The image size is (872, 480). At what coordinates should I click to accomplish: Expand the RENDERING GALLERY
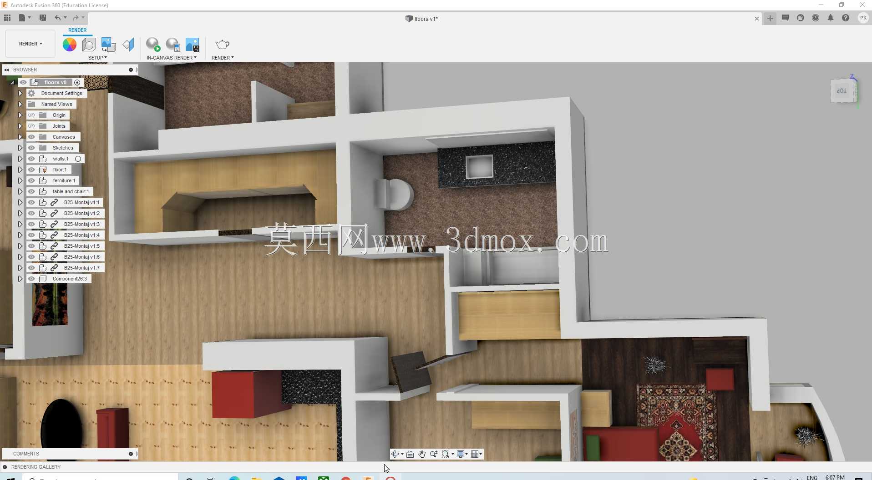5,467
